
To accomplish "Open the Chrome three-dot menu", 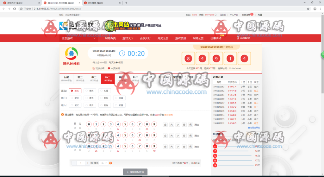I will pyautogui.click(x=321, y=9).
